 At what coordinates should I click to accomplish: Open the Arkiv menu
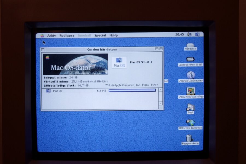pyautogui.click(x=52, y=36)
